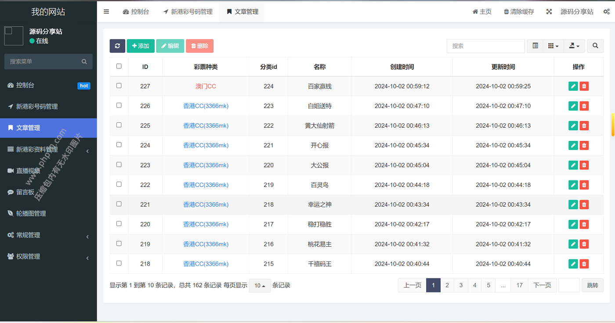Screen dimensions: 615x323
Task: Go to 下一页 in pagination
Action: 542,285
